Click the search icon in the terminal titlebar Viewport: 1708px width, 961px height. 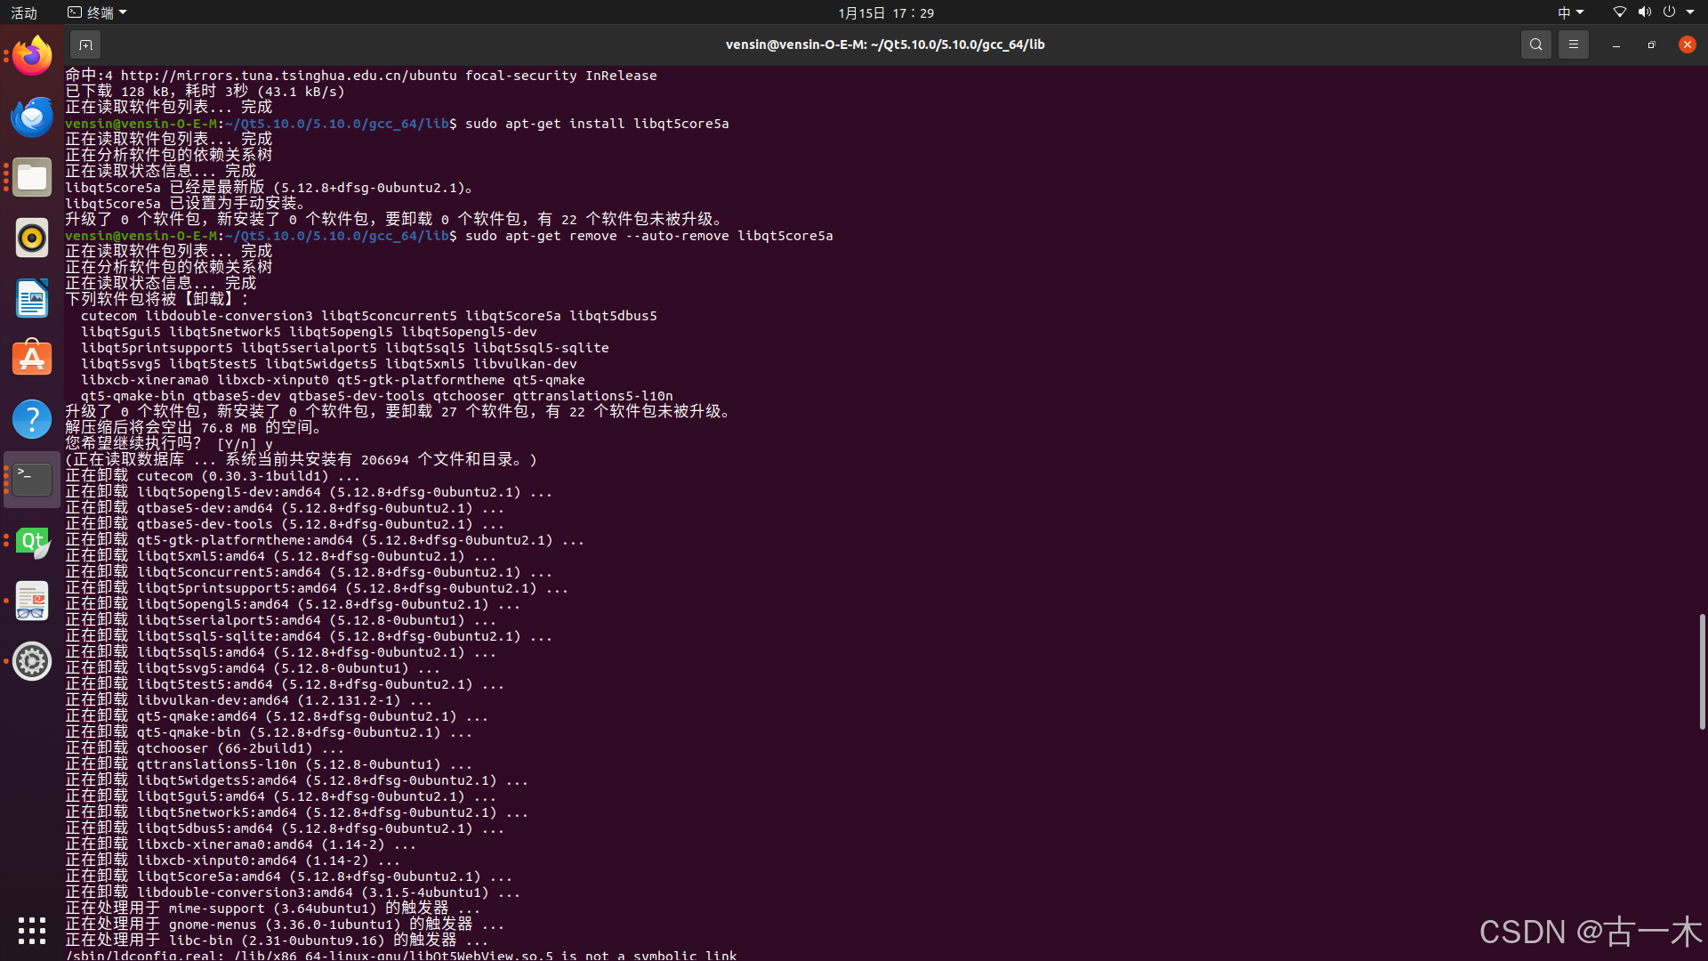[1535, 44]
